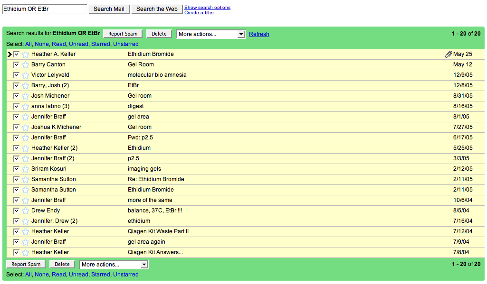
Task: Star Victor Lelyveld's molecular bio amnesia email
Action: click(25, 75)
